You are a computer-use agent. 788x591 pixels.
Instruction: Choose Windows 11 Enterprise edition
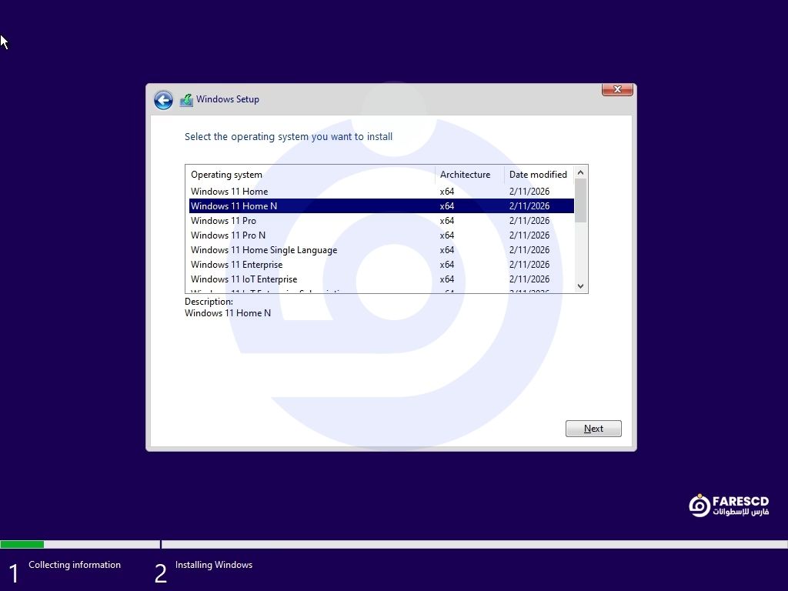(x=236, y=265)
